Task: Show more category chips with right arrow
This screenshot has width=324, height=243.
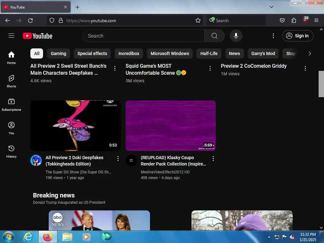Action: [x=309, y=53]
